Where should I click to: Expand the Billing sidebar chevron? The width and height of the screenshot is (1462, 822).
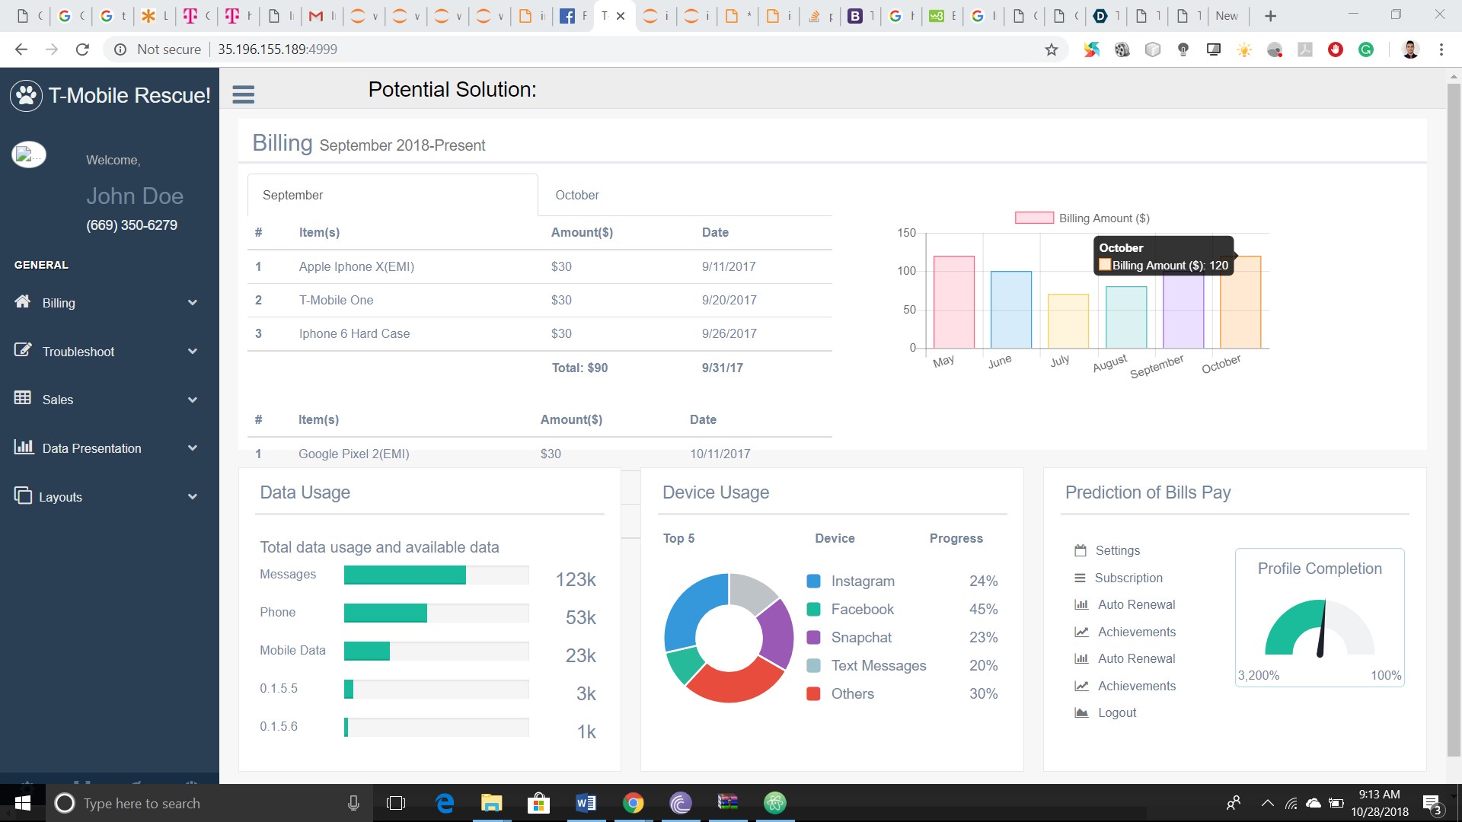tap(193, 303)
